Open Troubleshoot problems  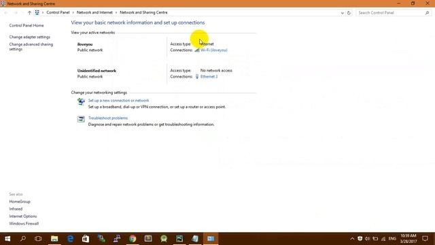[108, 118]
